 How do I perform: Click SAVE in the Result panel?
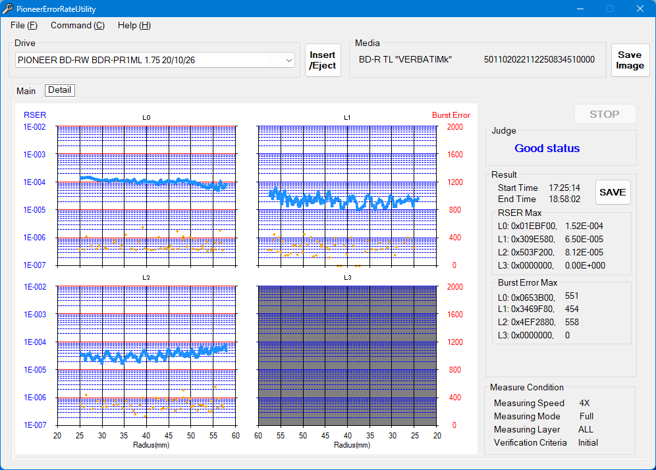tap(613, 192)
